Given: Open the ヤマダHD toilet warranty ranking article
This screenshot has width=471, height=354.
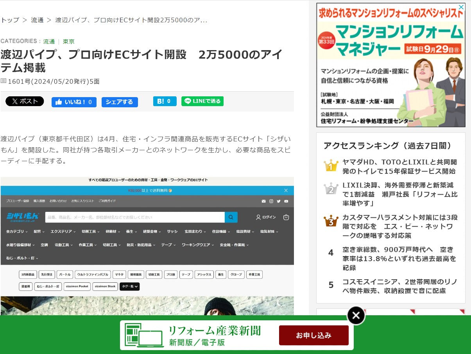Looking at the screenshot, I should click(399, 166).
